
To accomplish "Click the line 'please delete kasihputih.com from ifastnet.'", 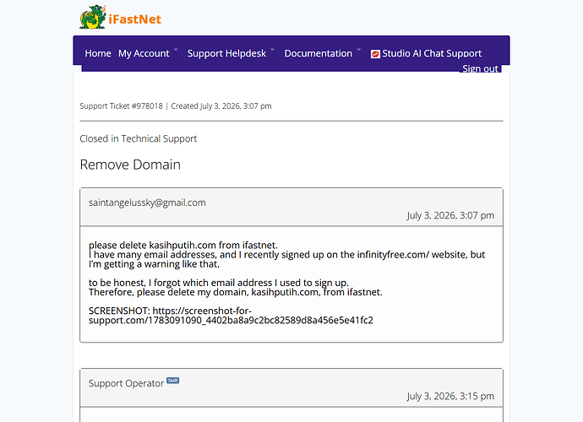I will (x=183, y=245).
